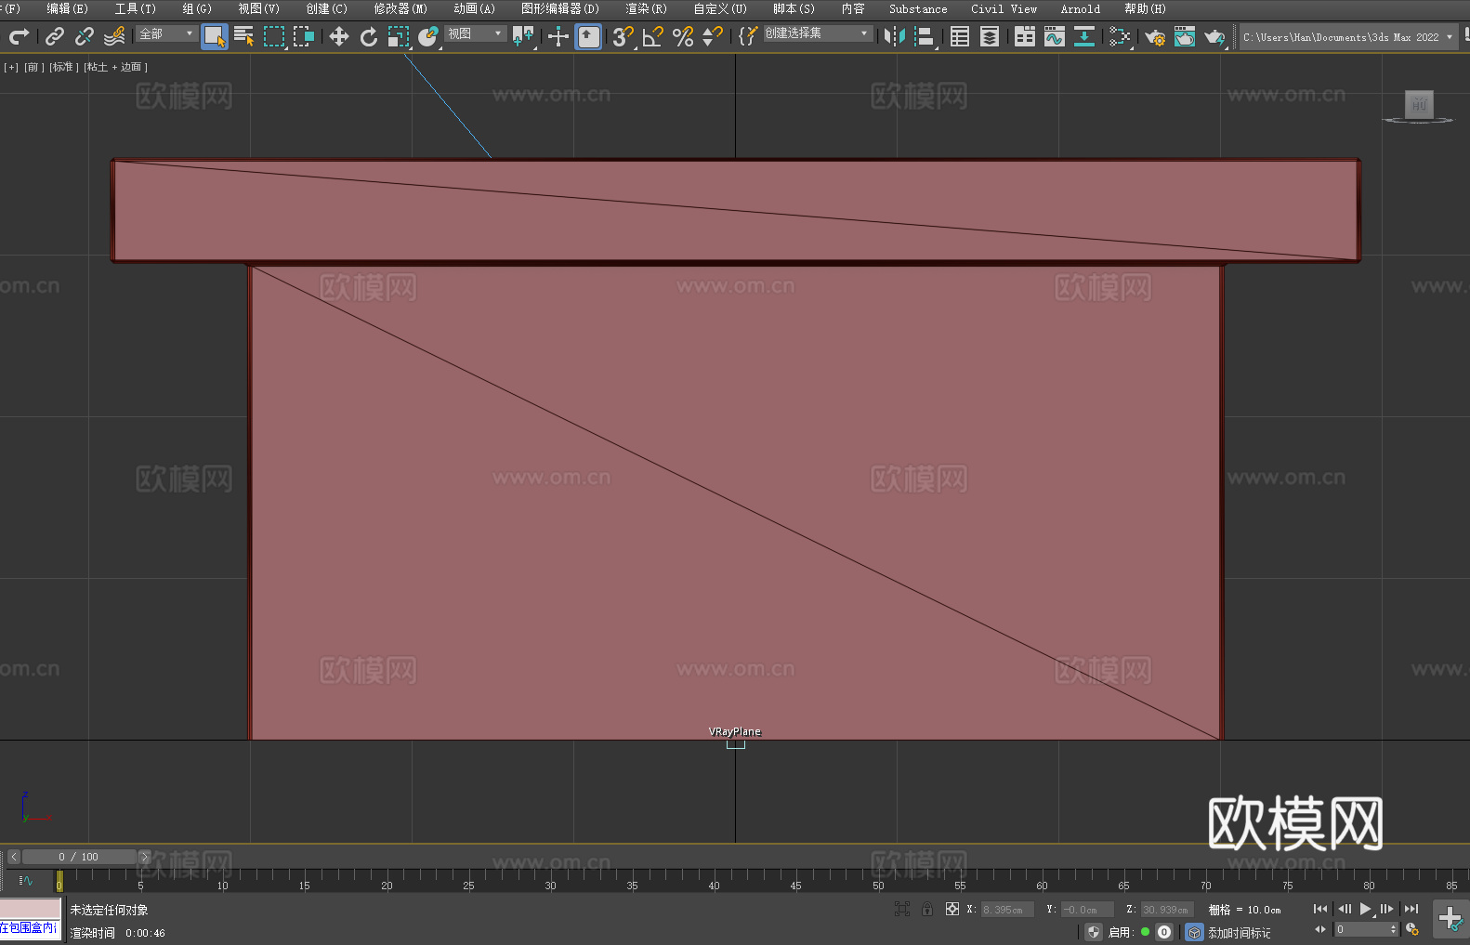Click the Render Production teapot icon
The width and height of the screenshot is (1470, 945).
point(1214,36)
